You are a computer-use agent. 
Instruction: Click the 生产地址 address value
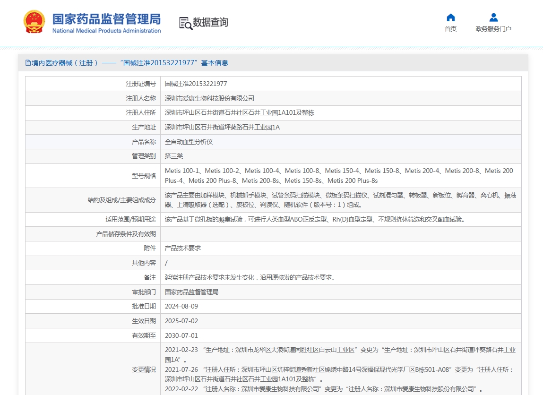tap(222, 128)
